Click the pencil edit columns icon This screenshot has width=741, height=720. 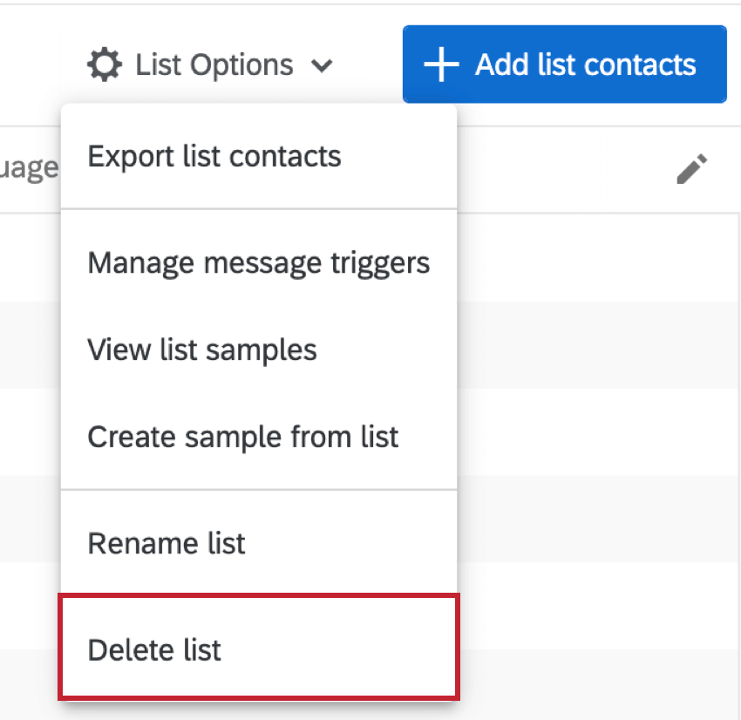point(692,168)
